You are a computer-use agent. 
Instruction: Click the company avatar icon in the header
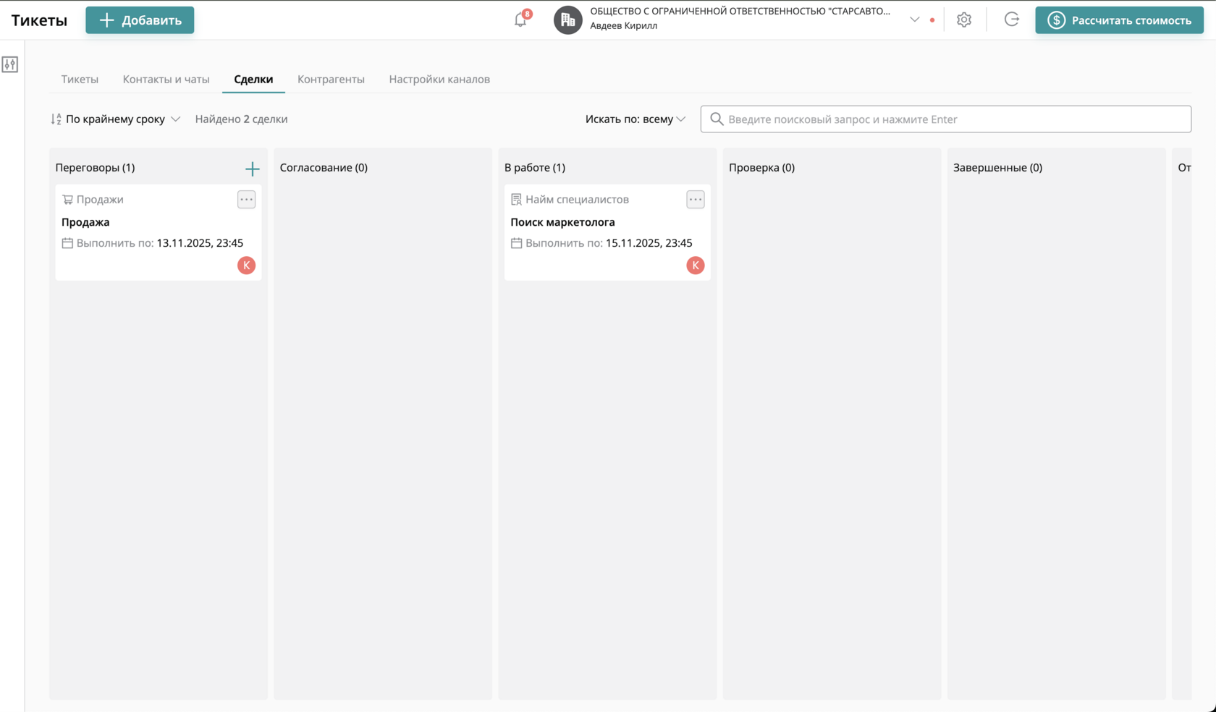[x=568, y=20]
